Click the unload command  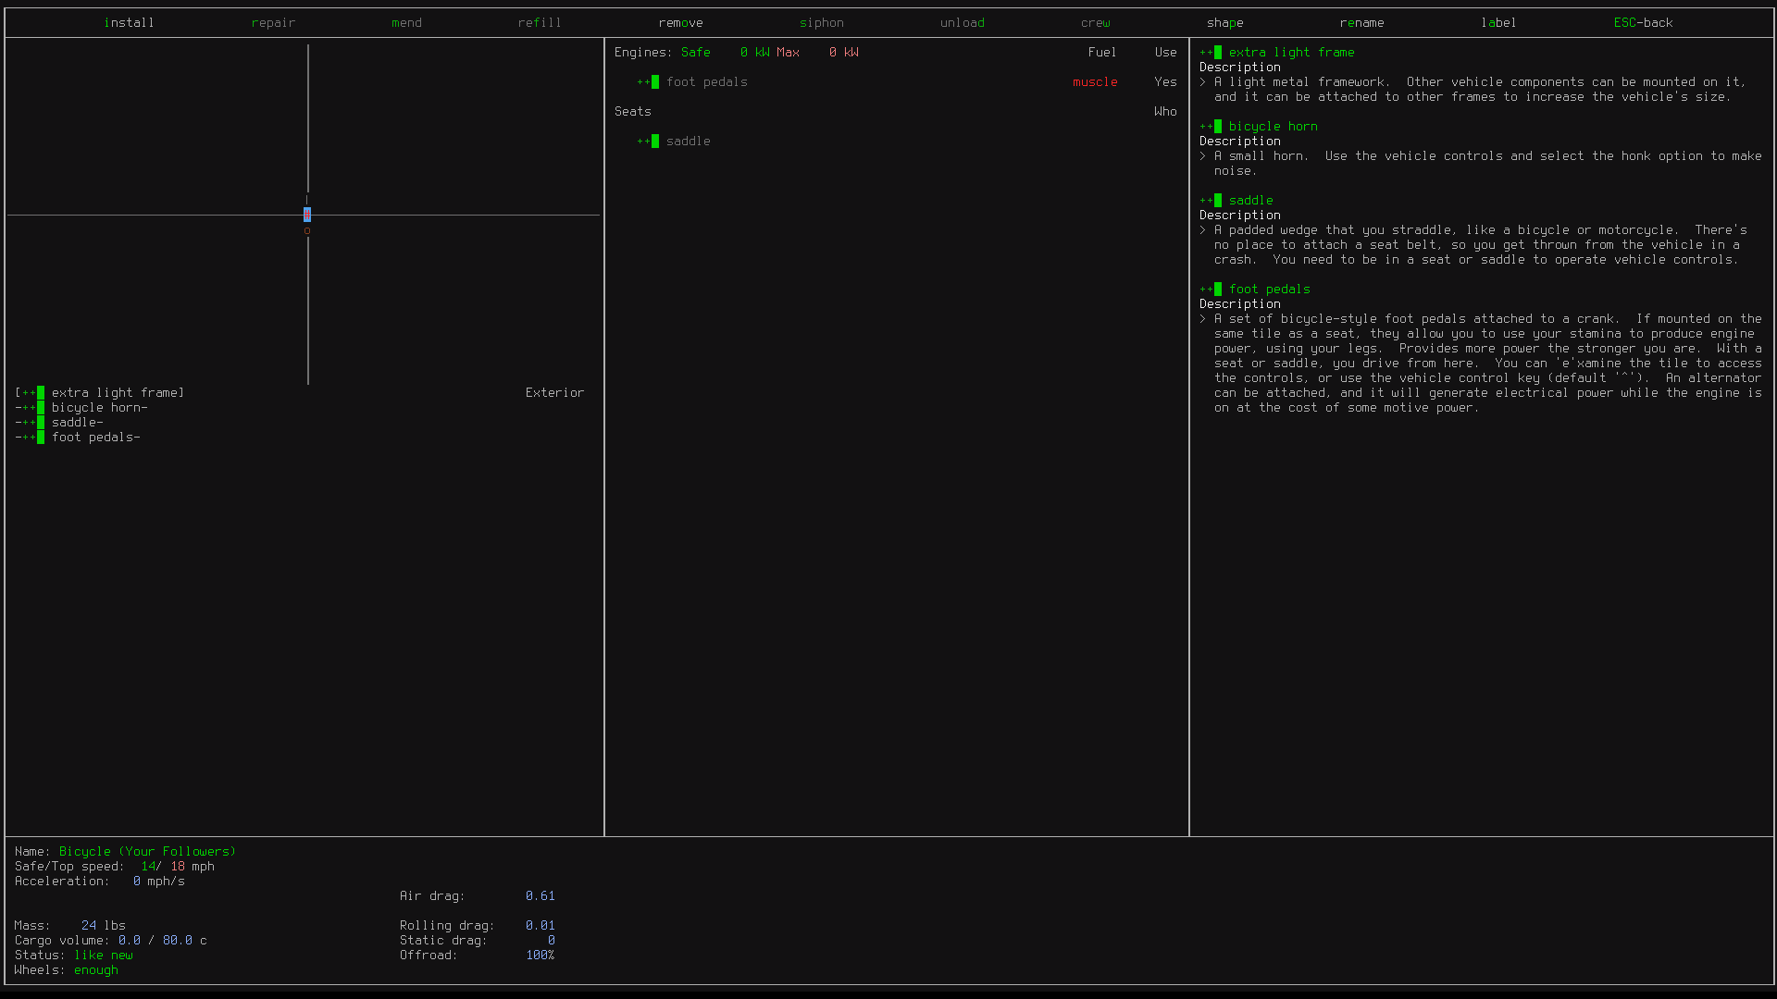962,23
